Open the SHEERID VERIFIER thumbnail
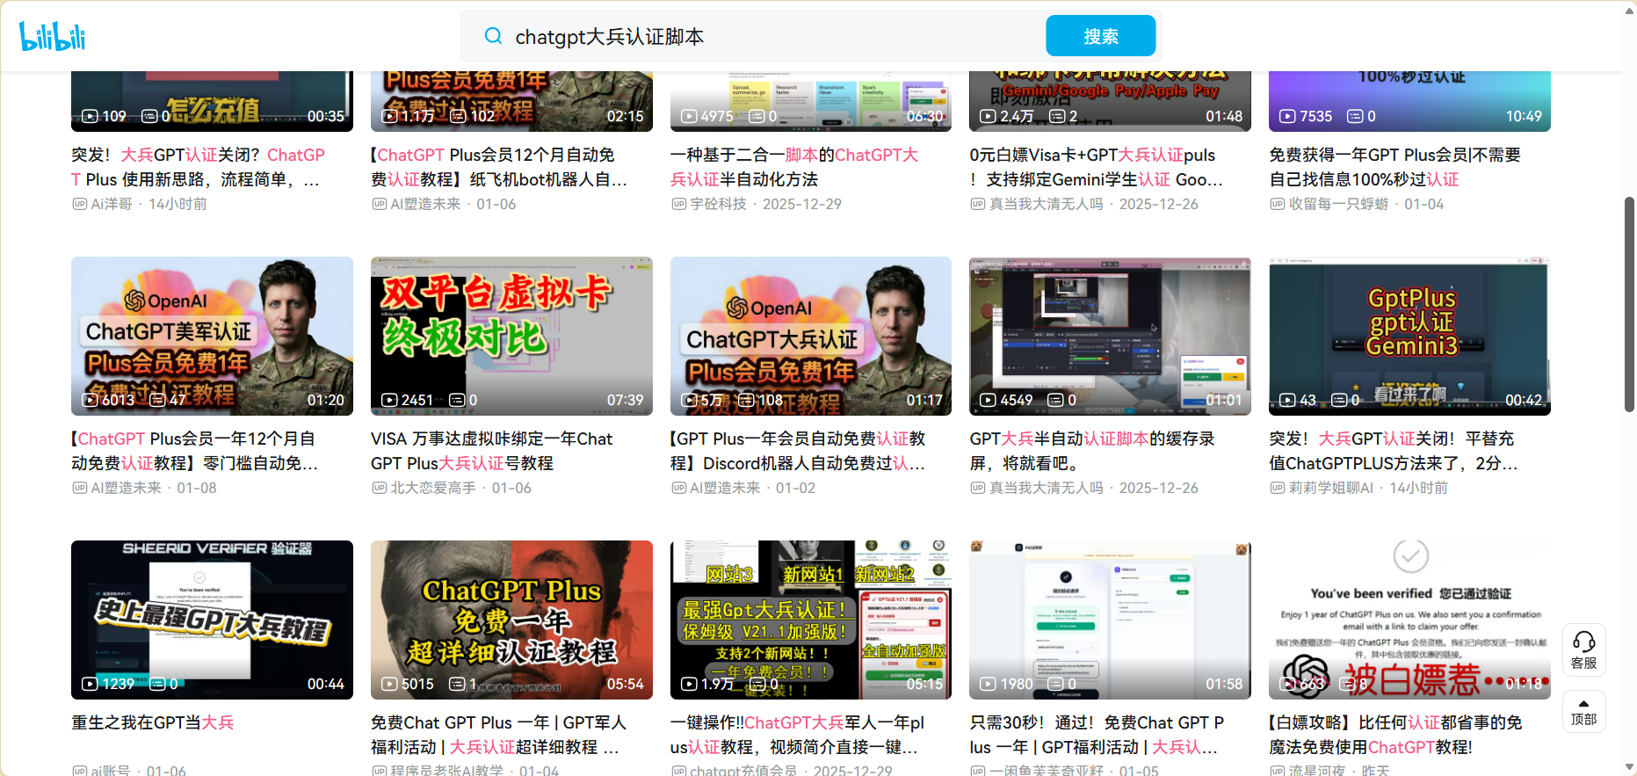The width and height of the screenshot is (1637, 776). pos(212,620)
